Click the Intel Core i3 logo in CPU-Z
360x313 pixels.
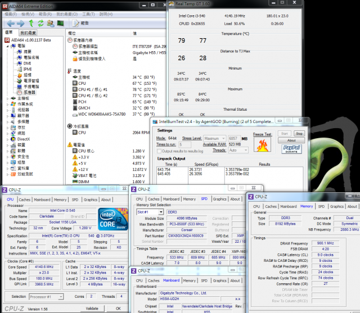coord(112,219)
